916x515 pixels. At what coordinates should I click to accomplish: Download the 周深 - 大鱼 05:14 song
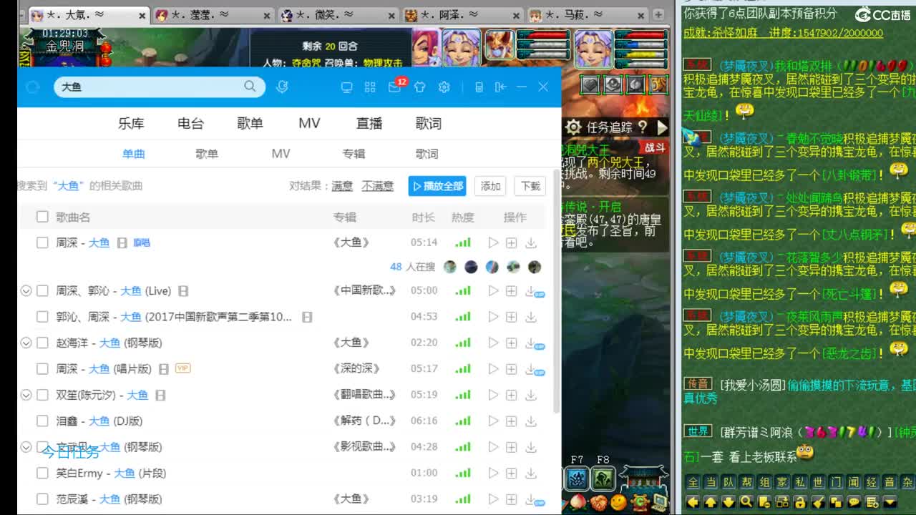tap(531, 243)
